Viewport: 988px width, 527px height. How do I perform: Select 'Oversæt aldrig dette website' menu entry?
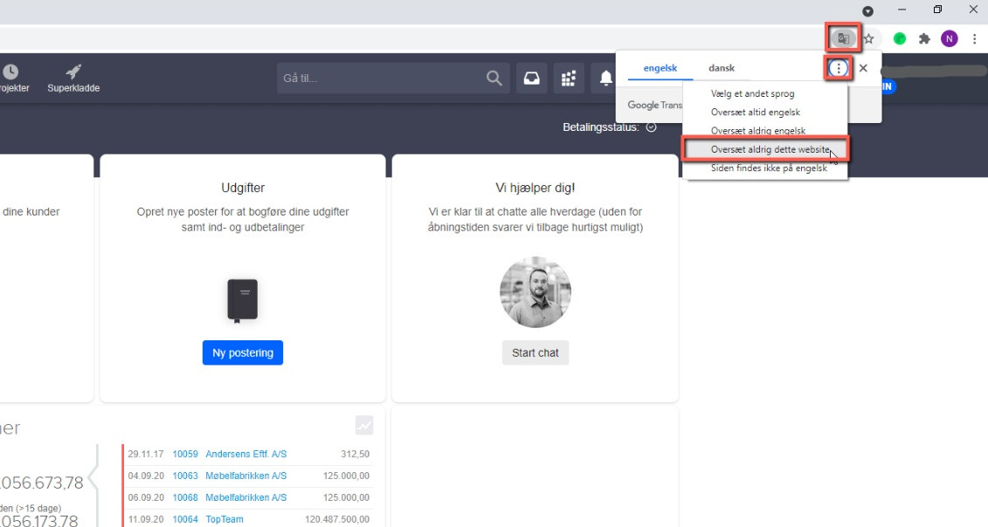(x=764, y=149)
